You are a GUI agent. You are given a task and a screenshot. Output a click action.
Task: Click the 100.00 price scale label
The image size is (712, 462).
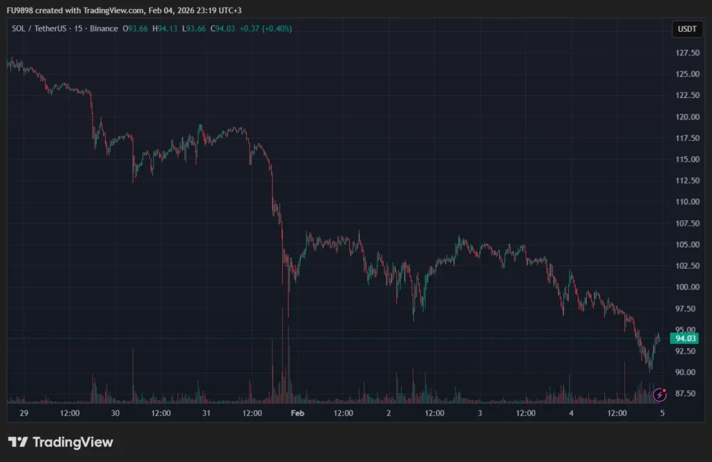click(688, 288)
